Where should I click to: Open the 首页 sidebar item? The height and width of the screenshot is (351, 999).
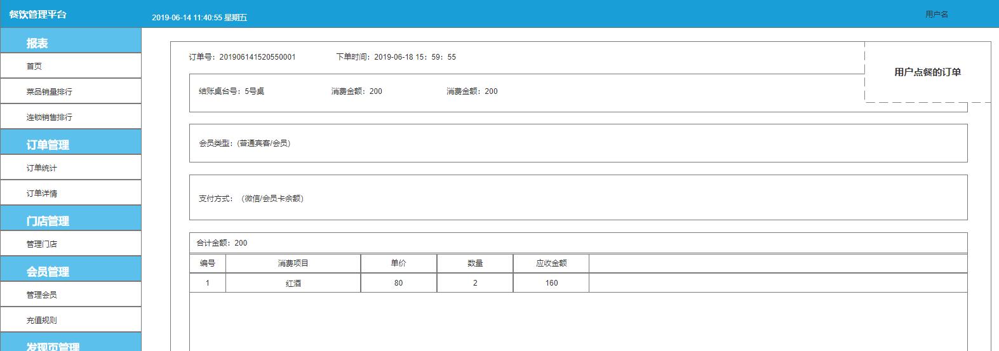click(x=34, y=66)
